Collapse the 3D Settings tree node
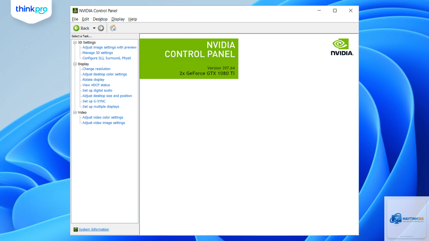 pos(75,42)
